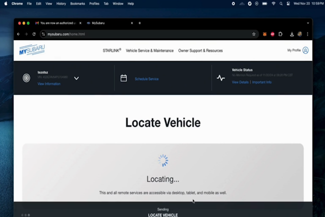The width and height of the screenshot is (325, 217).
Task: Open macOS Spotlight search icon
Action: pos(281,4)
